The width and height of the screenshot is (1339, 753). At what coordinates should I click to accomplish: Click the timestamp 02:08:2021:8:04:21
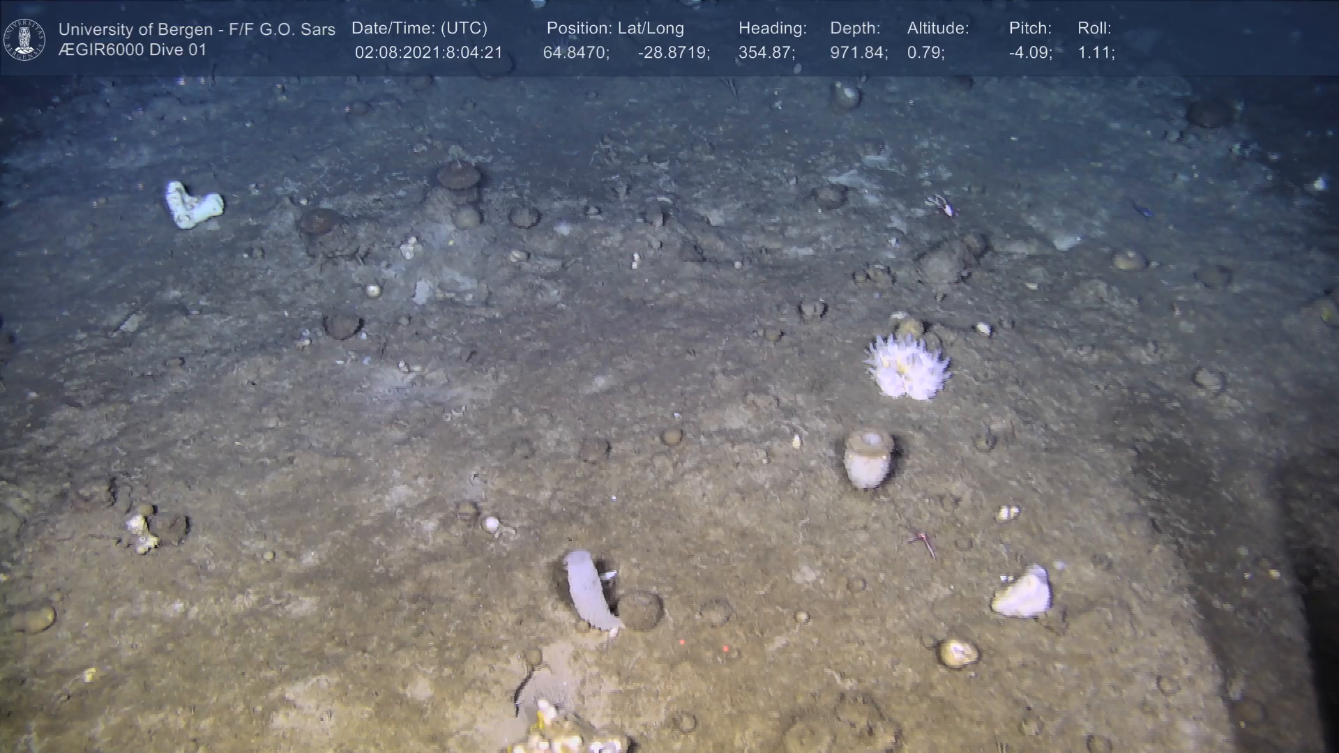[x=428, y=53]
